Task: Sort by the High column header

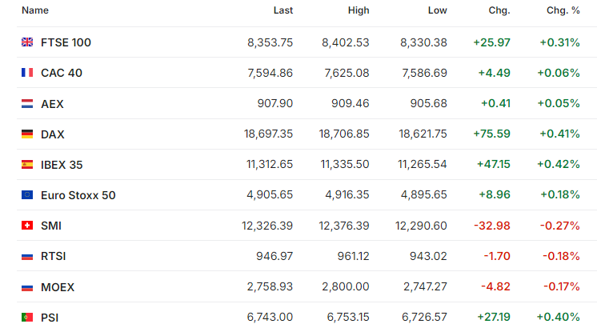Action: click(x=359, y=10)
